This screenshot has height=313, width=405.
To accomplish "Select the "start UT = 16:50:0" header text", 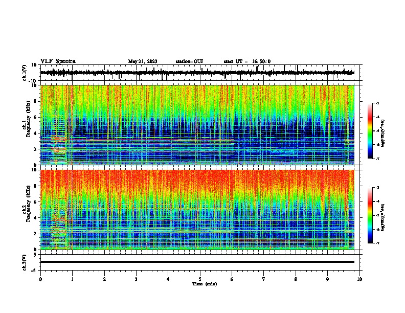I will pyautogui.click(x=247, y=61).
